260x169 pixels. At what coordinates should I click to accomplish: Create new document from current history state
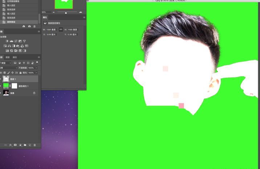[24, 26]
